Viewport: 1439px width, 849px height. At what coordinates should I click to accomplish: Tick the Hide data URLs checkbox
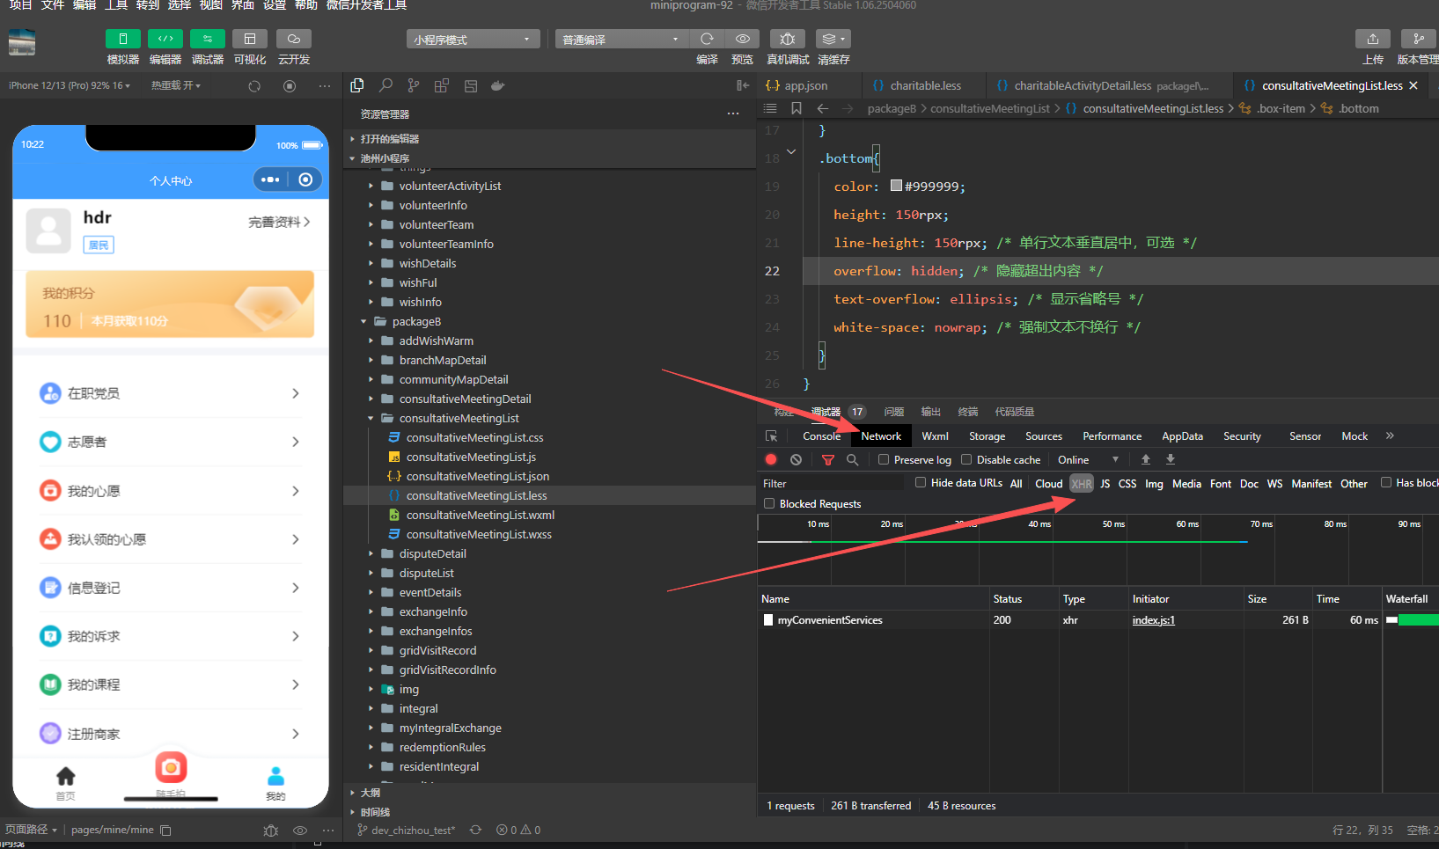click(x=921, y=482)
